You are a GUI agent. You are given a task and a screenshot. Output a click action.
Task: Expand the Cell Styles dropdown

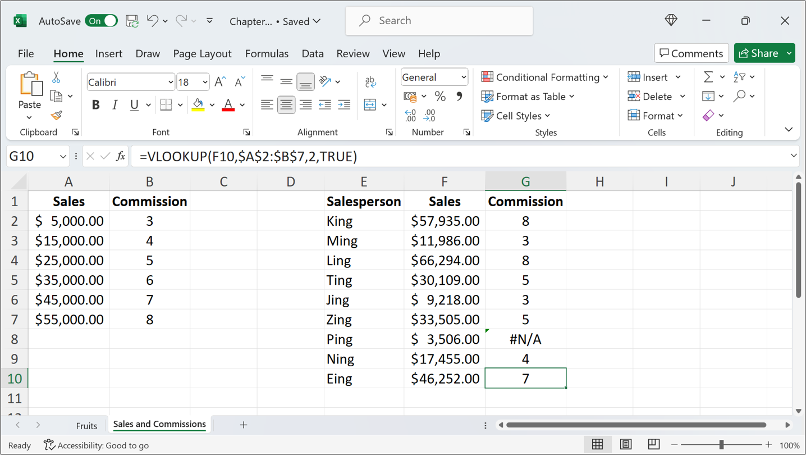coord(547,116)
